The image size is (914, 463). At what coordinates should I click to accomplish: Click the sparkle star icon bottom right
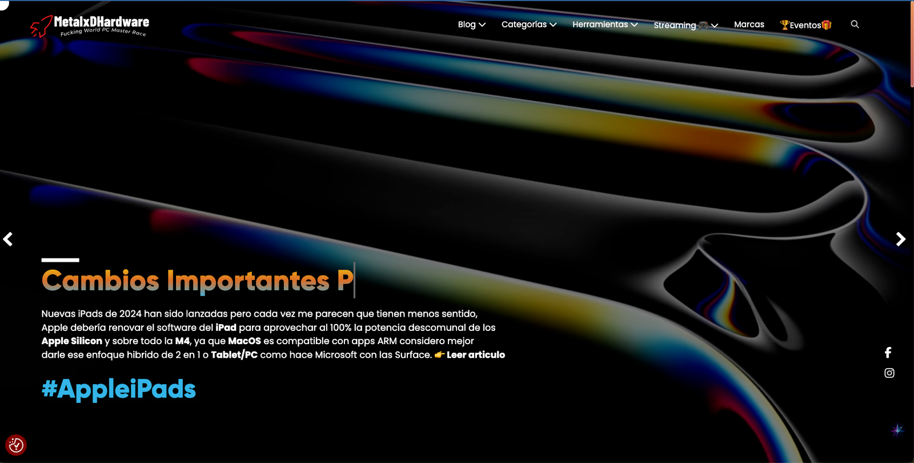click(x=897, y=430)
